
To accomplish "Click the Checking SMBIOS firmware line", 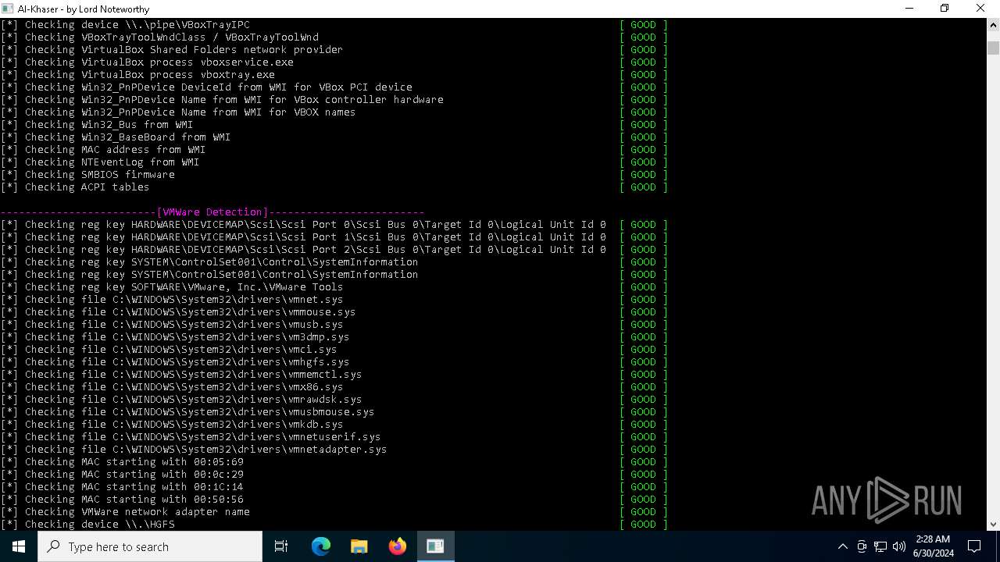I will pyautogui.click(x=87, y=175).
